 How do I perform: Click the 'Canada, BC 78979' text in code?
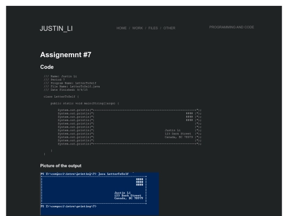(x=179, y=137)
